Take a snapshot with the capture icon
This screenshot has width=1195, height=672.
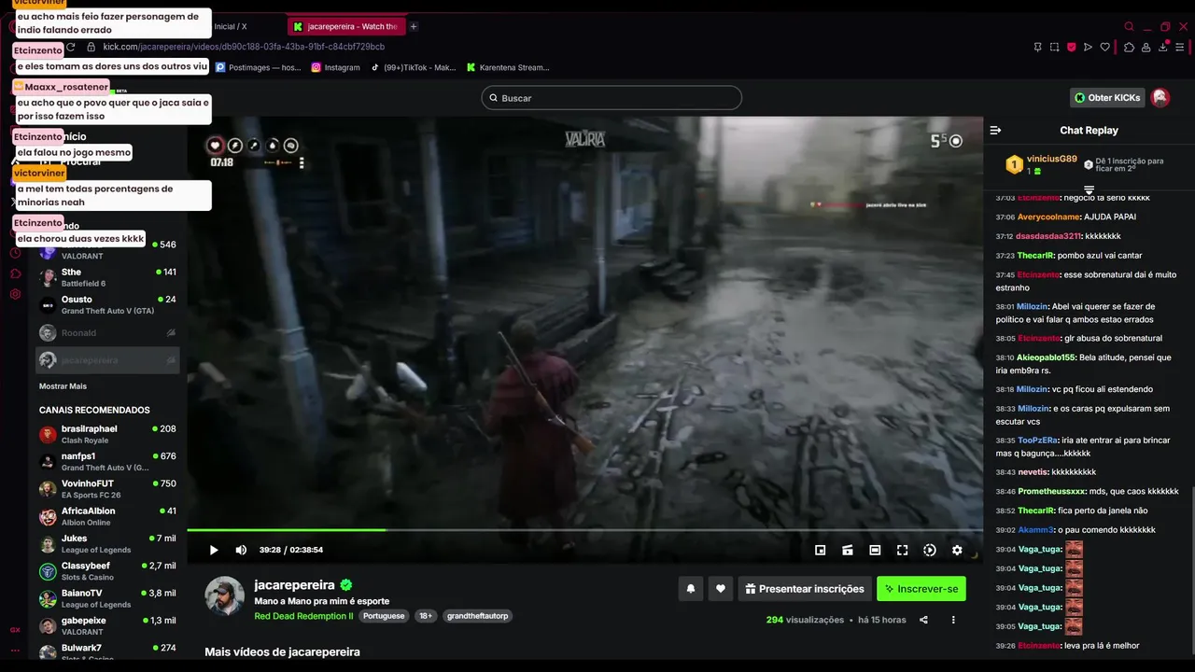coord(1054,47)
